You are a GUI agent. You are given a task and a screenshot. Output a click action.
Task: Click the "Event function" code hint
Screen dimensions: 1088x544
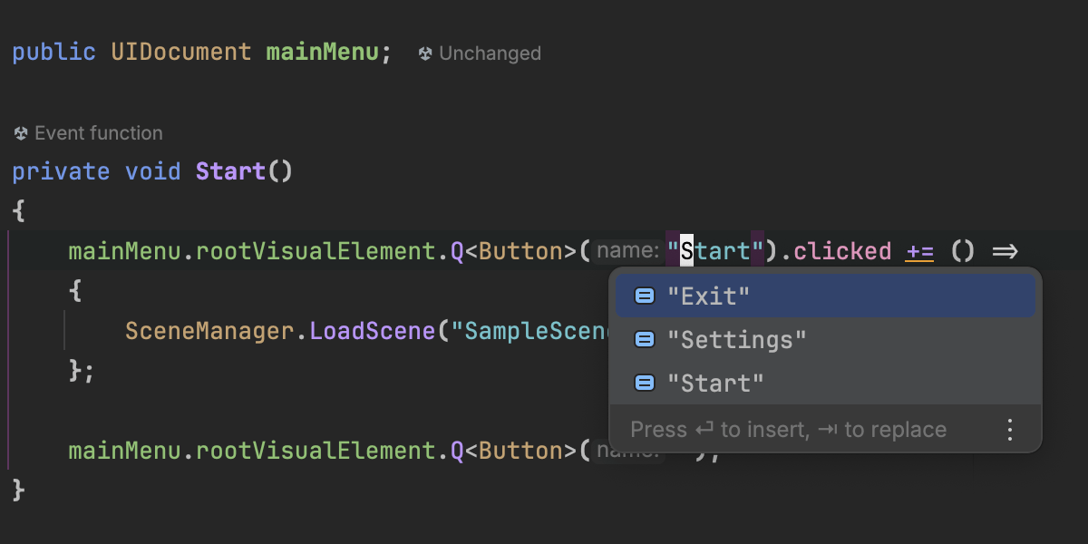point(98,133)
